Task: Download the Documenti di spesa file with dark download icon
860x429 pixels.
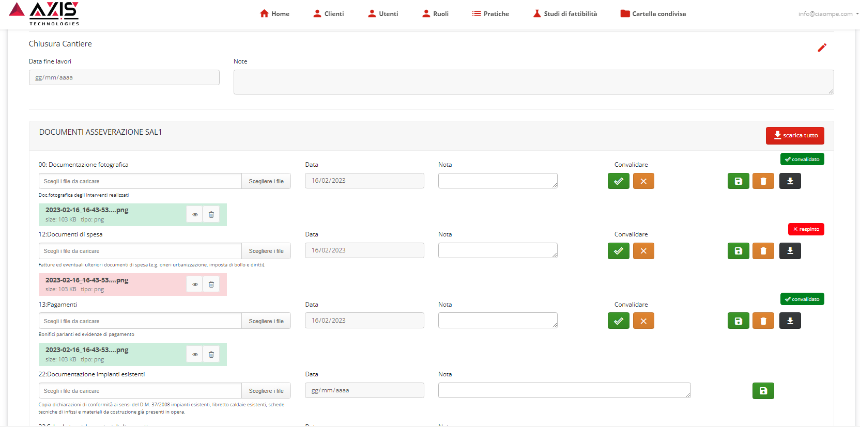Action: (x=790, y=251)
